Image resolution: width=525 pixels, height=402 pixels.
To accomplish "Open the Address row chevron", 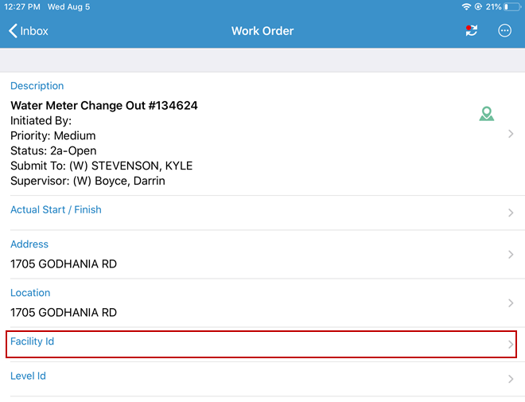I will click(x=511, y=255).
